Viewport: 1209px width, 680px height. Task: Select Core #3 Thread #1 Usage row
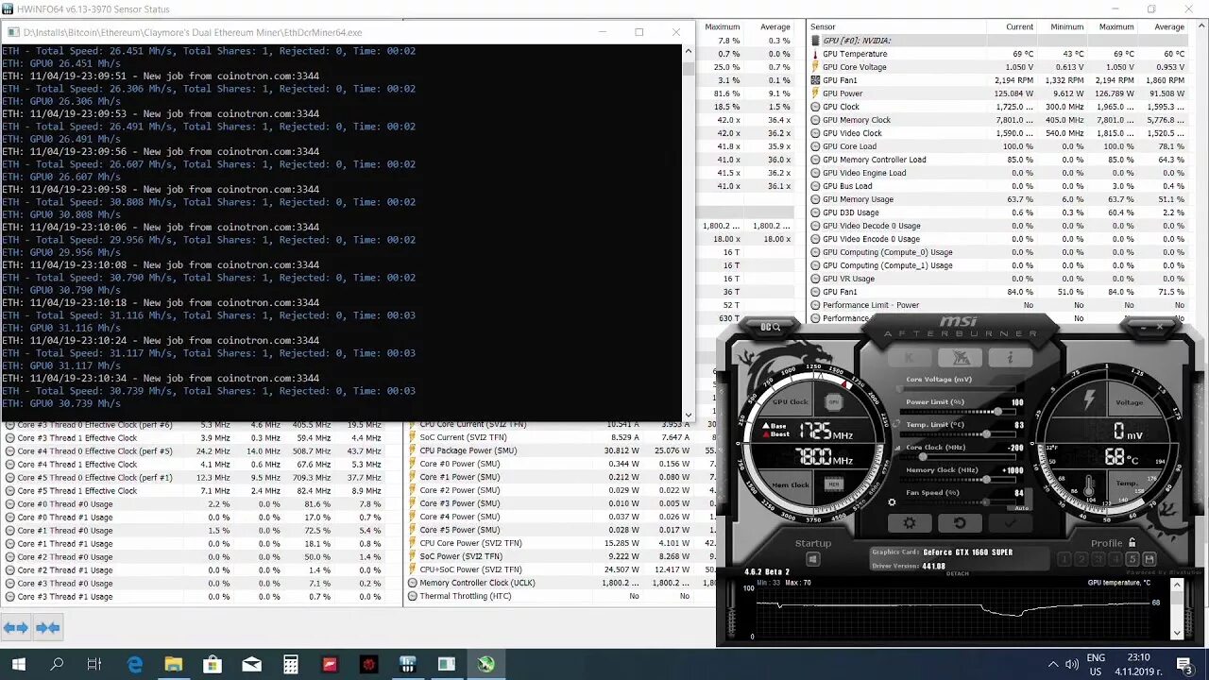tap(200, 596)
